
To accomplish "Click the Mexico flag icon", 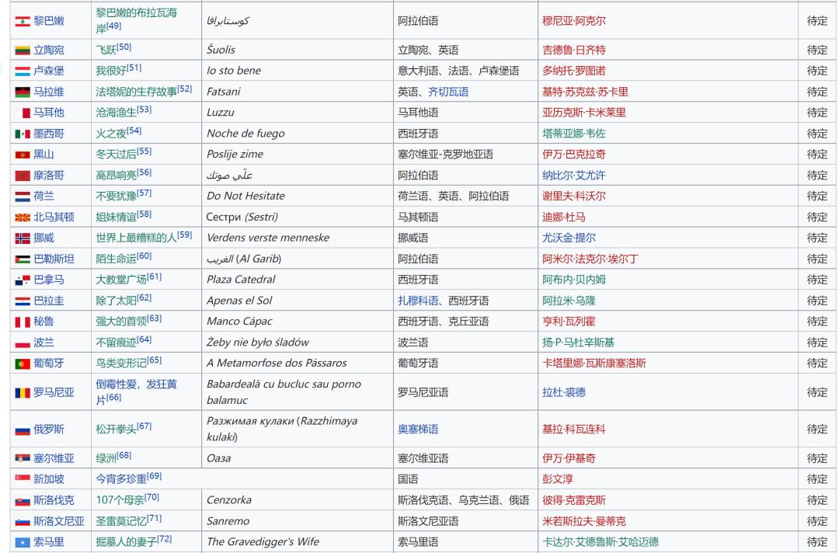I will (x=23, y=134).
